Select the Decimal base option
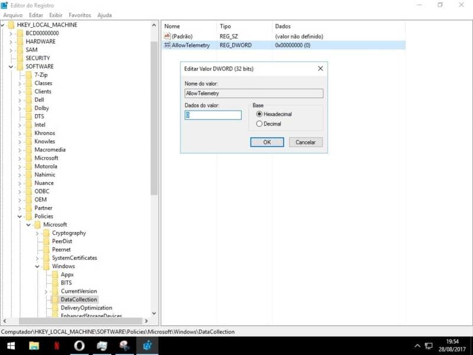 pos(259,124)
